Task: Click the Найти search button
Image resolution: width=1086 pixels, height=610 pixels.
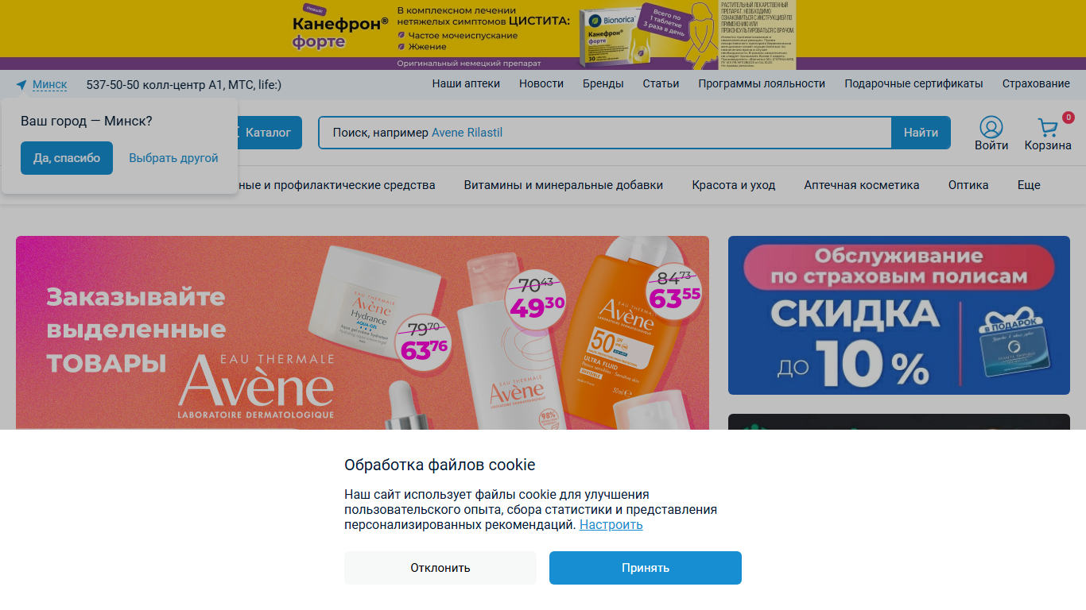Action: pos(921,133)
